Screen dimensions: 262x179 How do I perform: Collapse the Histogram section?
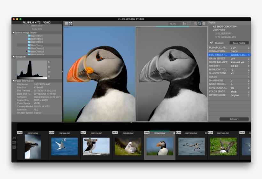coord(13,57)
